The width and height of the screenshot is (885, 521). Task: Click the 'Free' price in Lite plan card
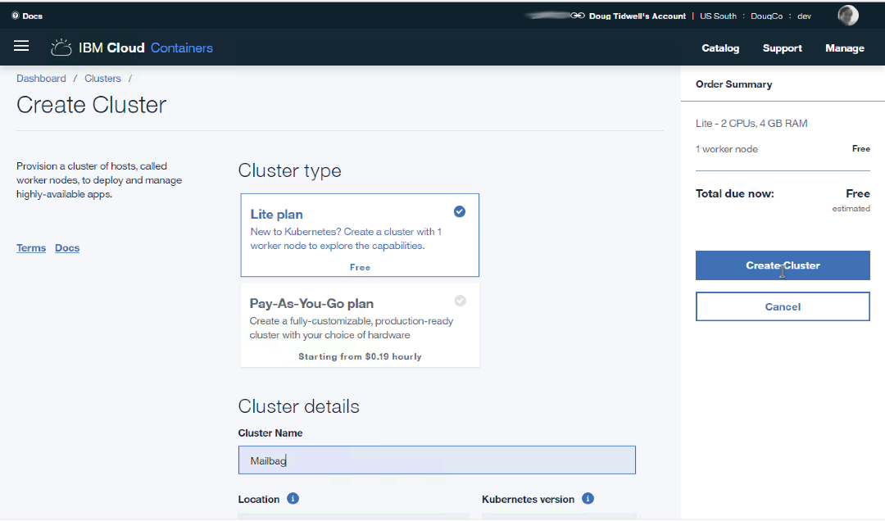(360, 268)
